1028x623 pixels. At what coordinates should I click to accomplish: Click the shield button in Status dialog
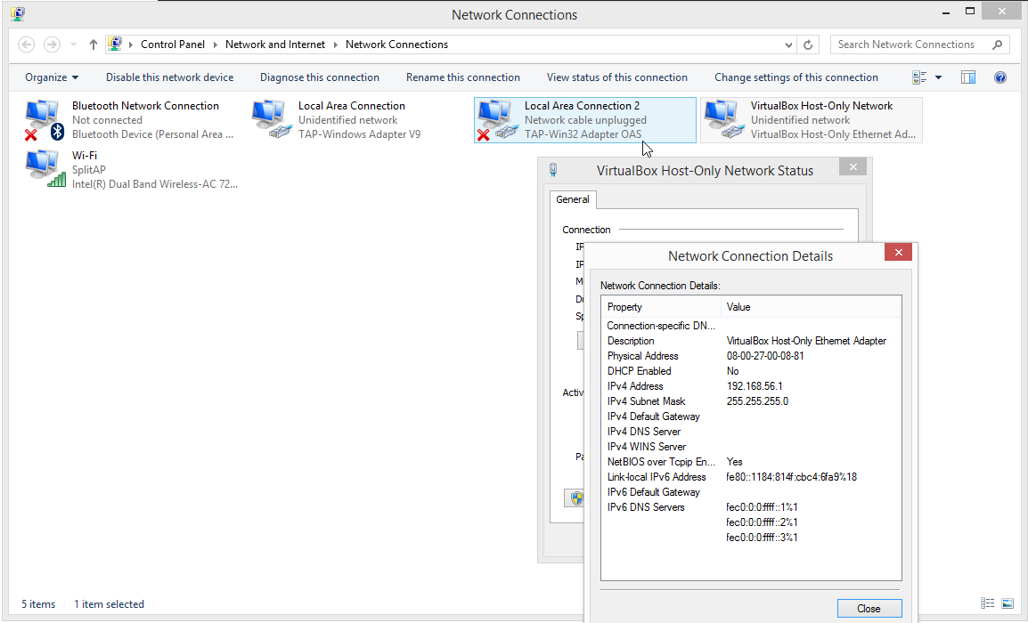pyautogui.click(x=575, y=498)
